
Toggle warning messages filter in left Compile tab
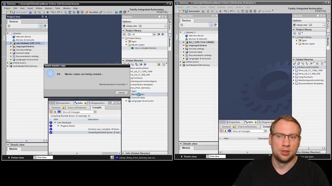(55, 112)
